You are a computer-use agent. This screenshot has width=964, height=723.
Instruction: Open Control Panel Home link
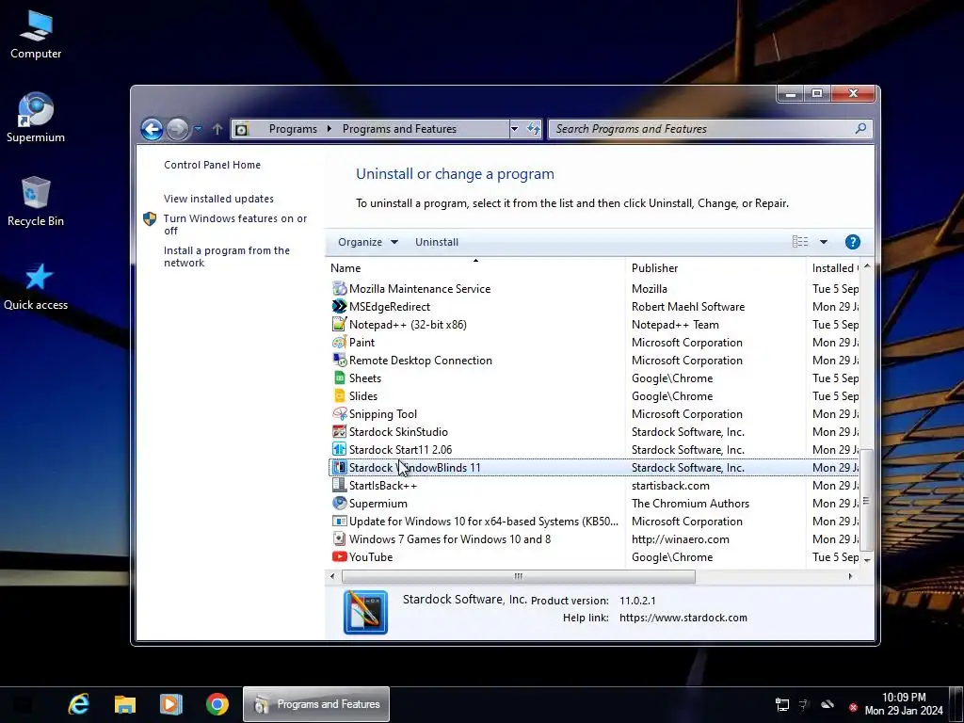[x=212, y=165]
